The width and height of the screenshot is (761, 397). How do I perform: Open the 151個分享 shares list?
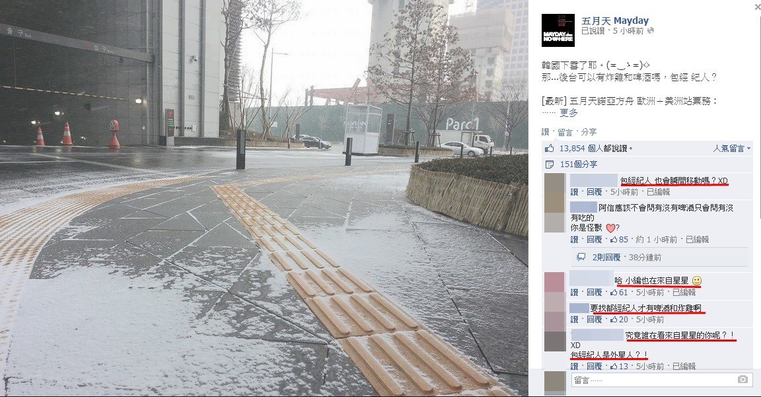point(579,164)
